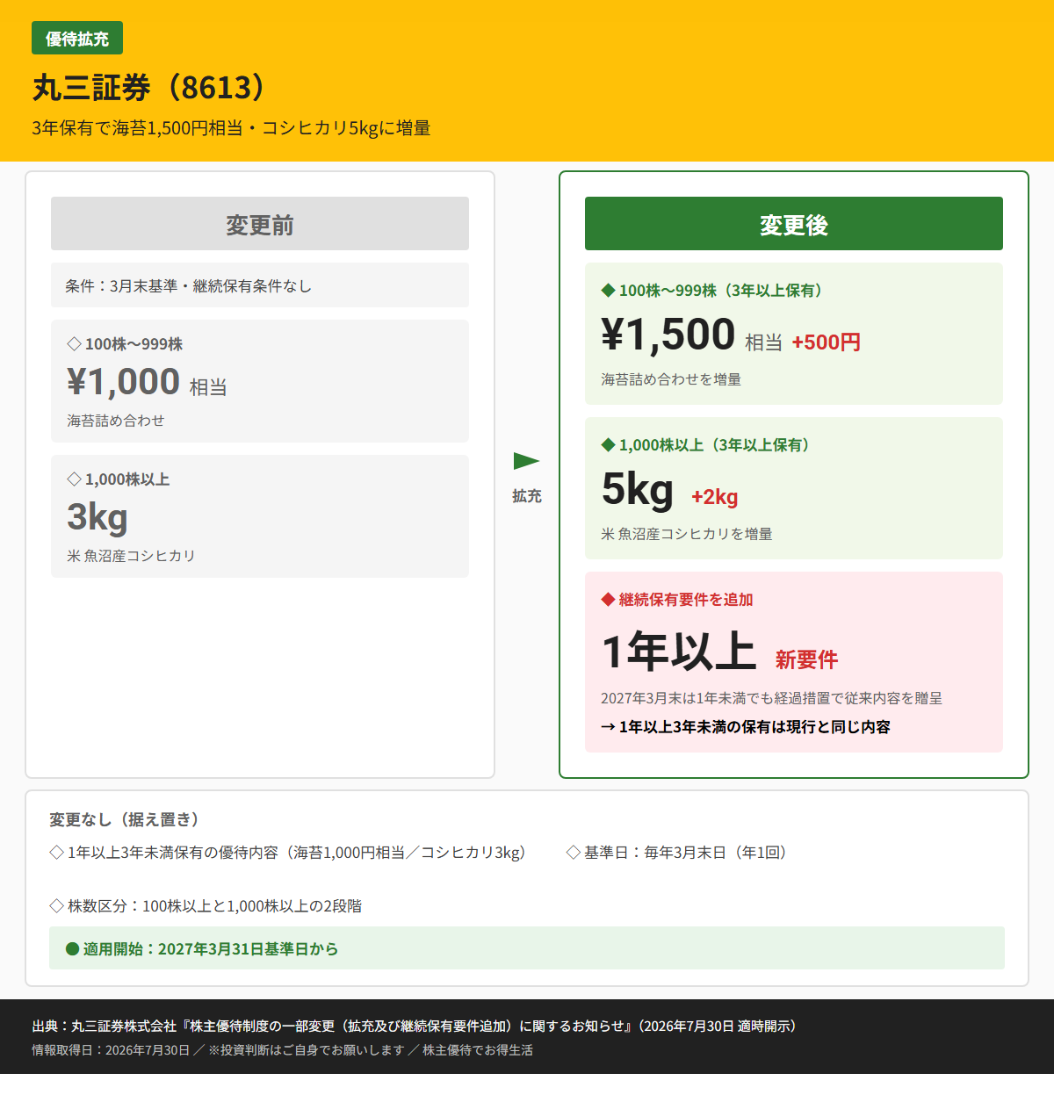The width and height of the screenshot is (1054, 1095).
Task: Click the 優待拡充 green badge
Action: coord(77,39)
